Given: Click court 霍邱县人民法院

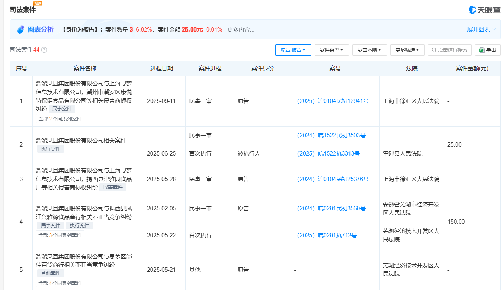Looking at the screenshot, I should 403,154.
